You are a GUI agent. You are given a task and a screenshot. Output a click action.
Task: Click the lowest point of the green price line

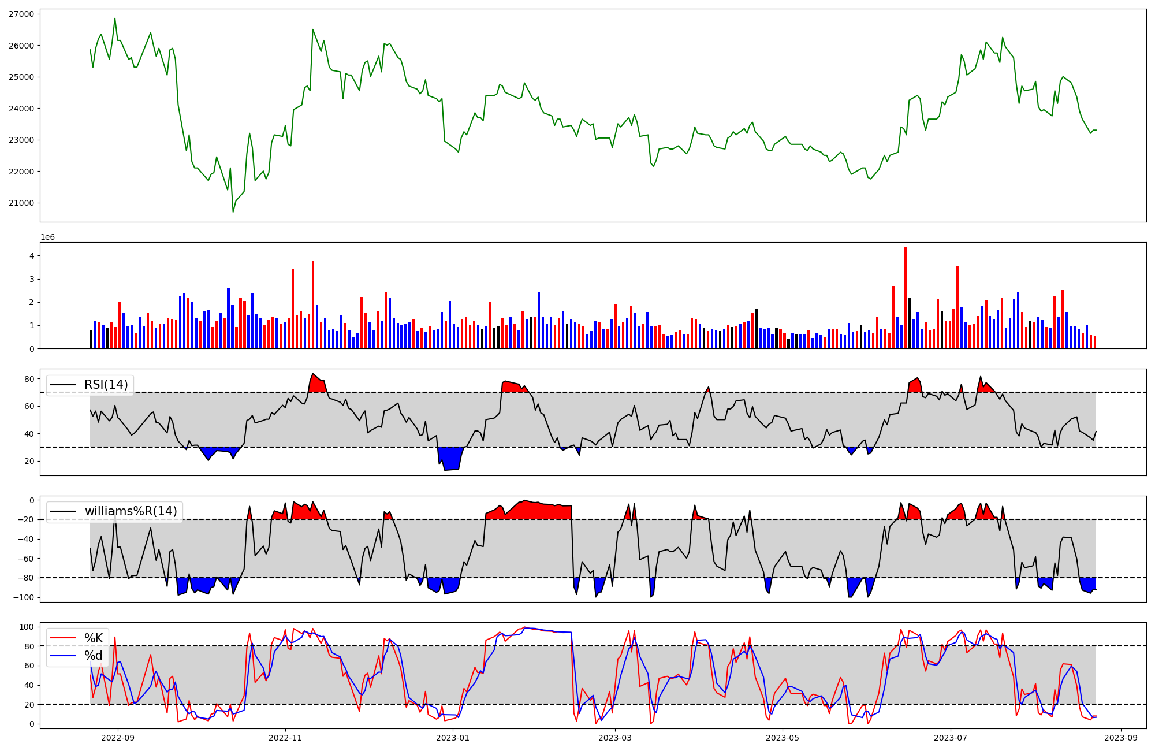[x=233, y=211]
